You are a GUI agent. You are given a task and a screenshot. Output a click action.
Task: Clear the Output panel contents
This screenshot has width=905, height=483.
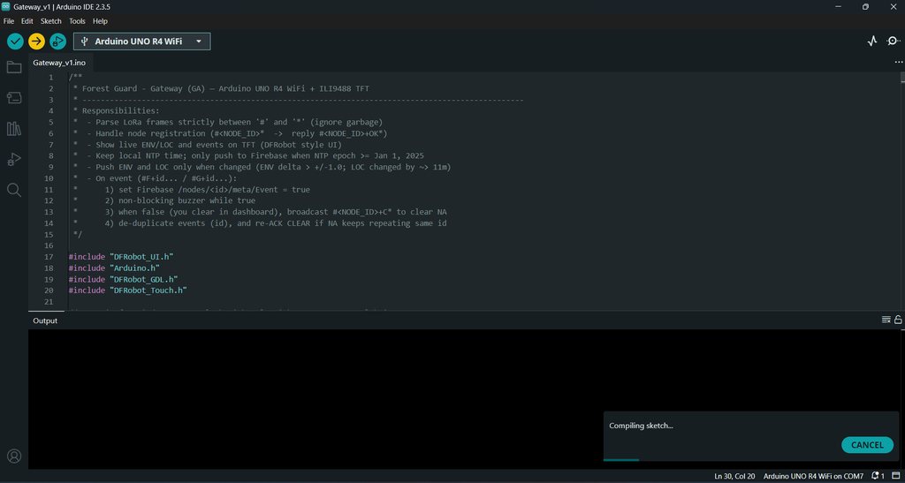(886, 320)
